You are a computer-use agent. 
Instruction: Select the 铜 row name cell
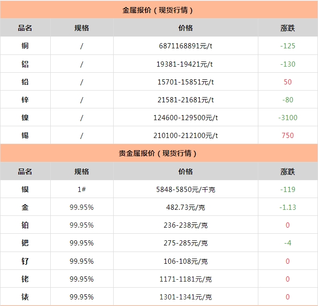point(25,46)
